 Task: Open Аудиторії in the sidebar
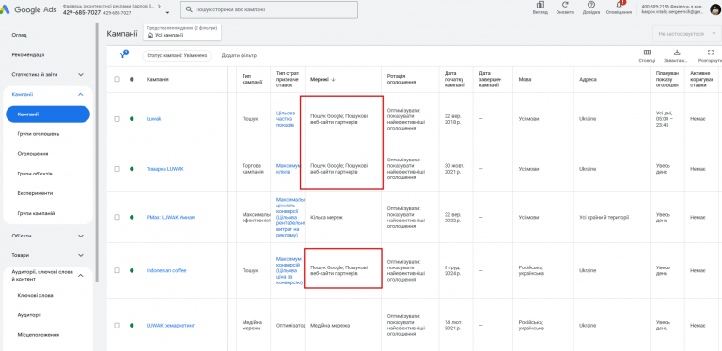(29, 315)
